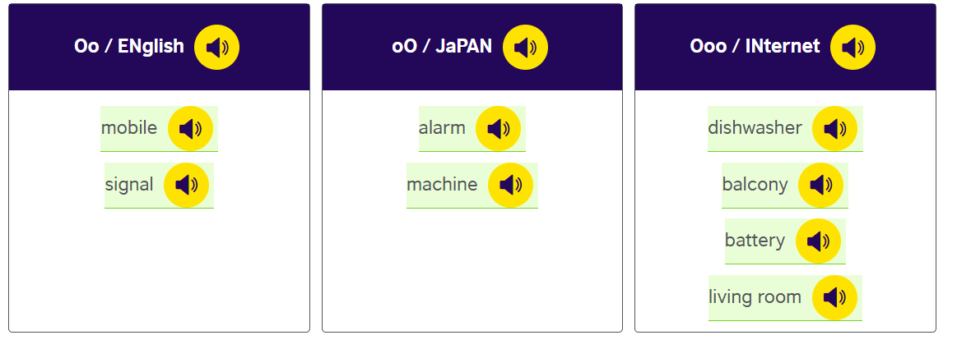Play the 'balcony' pronunciation audio
The width and height of the screenshot is (971, 349).
(x=820, y=186)
